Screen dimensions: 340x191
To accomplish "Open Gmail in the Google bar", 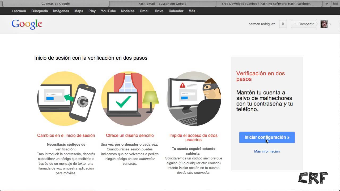I will coord(144,11).
